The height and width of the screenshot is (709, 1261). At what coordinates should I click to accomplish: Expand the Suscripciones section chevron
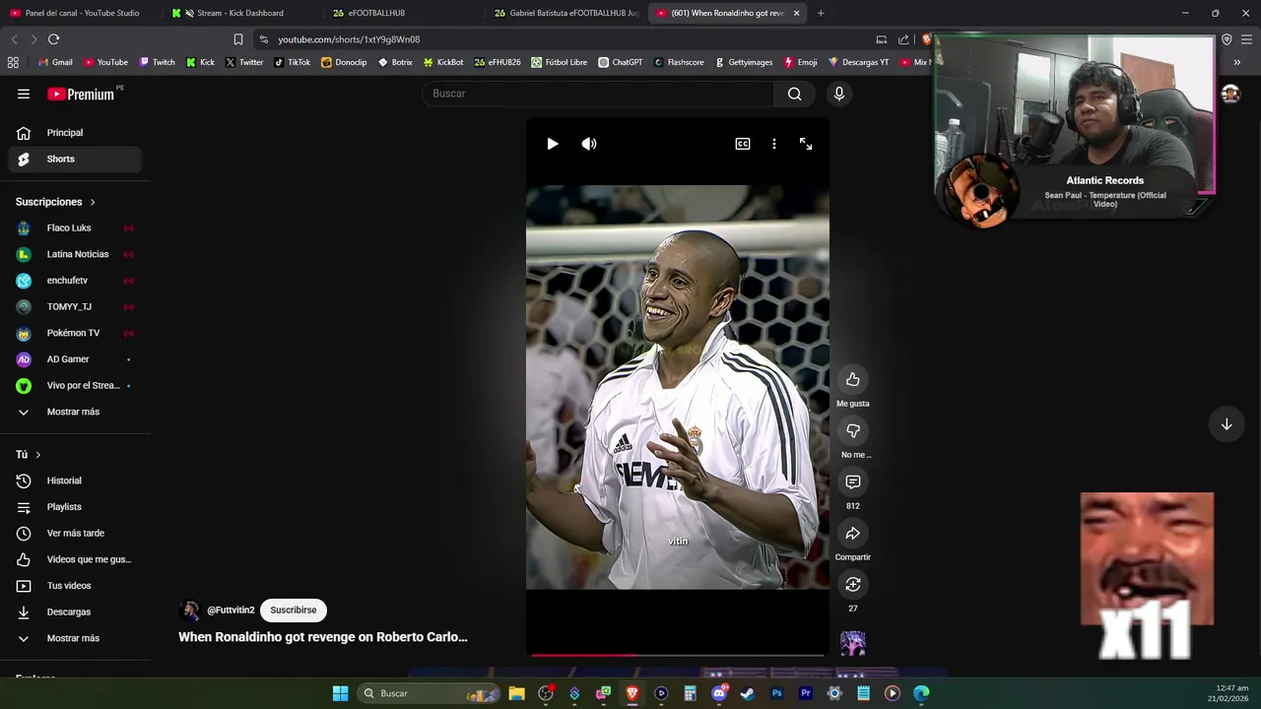[x=93, y=202]
